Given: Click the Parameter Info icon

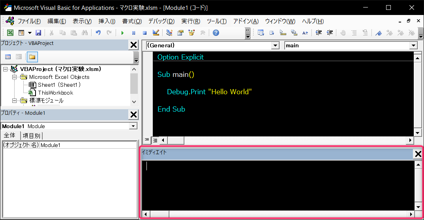Looking at the screenshot, I should pos(294,33).
